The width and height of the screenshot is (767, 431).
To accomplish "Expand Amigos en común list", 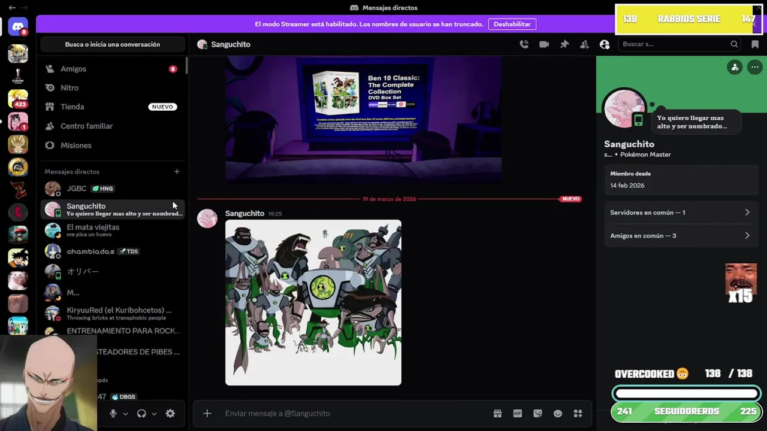I will coord(680,236).
